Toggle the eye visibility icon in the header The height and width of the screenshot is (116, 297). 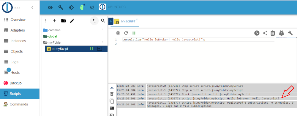[50, 8]
